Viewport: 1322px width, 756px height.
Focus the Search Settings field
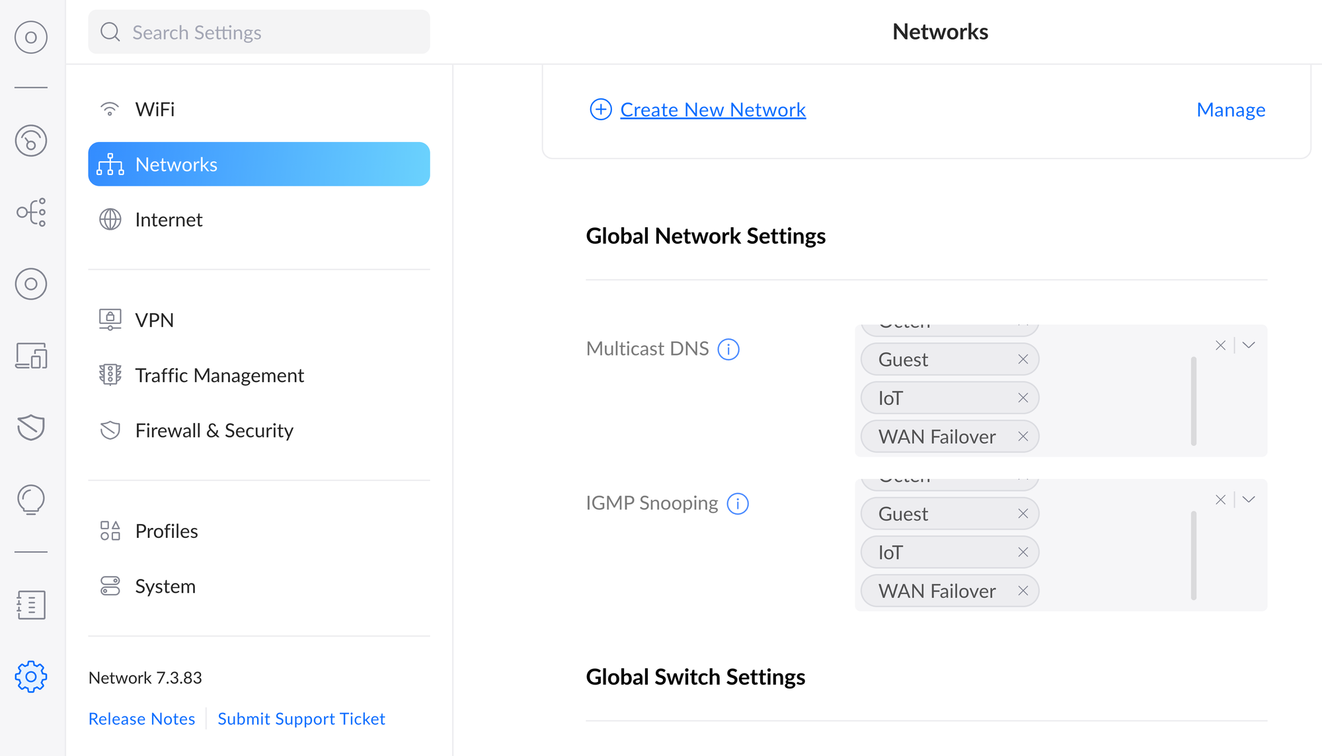(259, 32)
